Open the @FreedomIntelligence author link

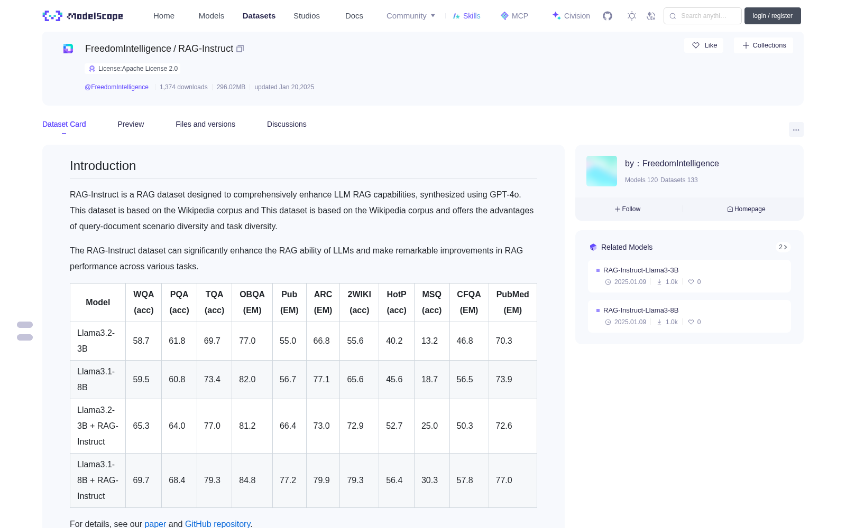click(116, 87)
